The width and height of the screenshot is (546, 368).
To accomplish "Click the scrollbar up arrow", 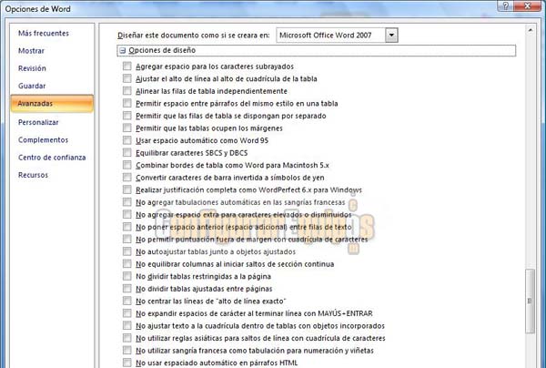I will [x=530, y=30].
